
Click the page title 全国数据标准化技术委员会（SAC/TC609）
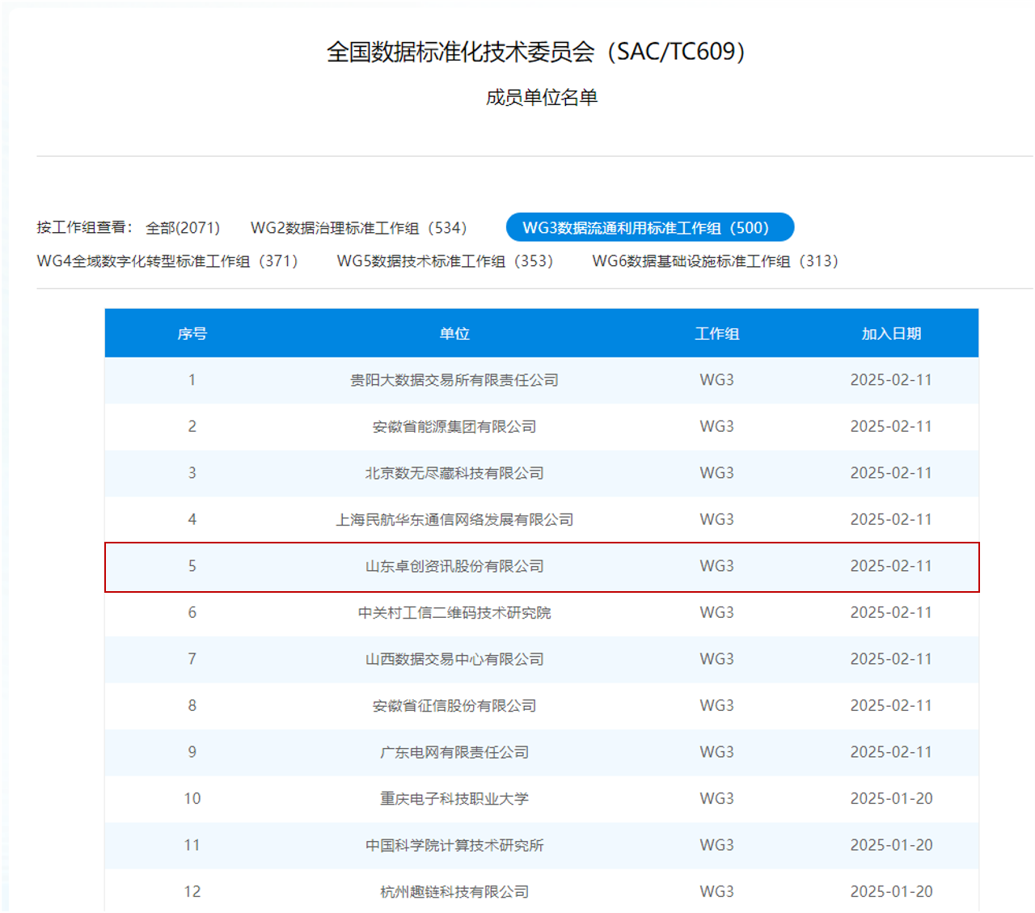click(x=536, y=52)
